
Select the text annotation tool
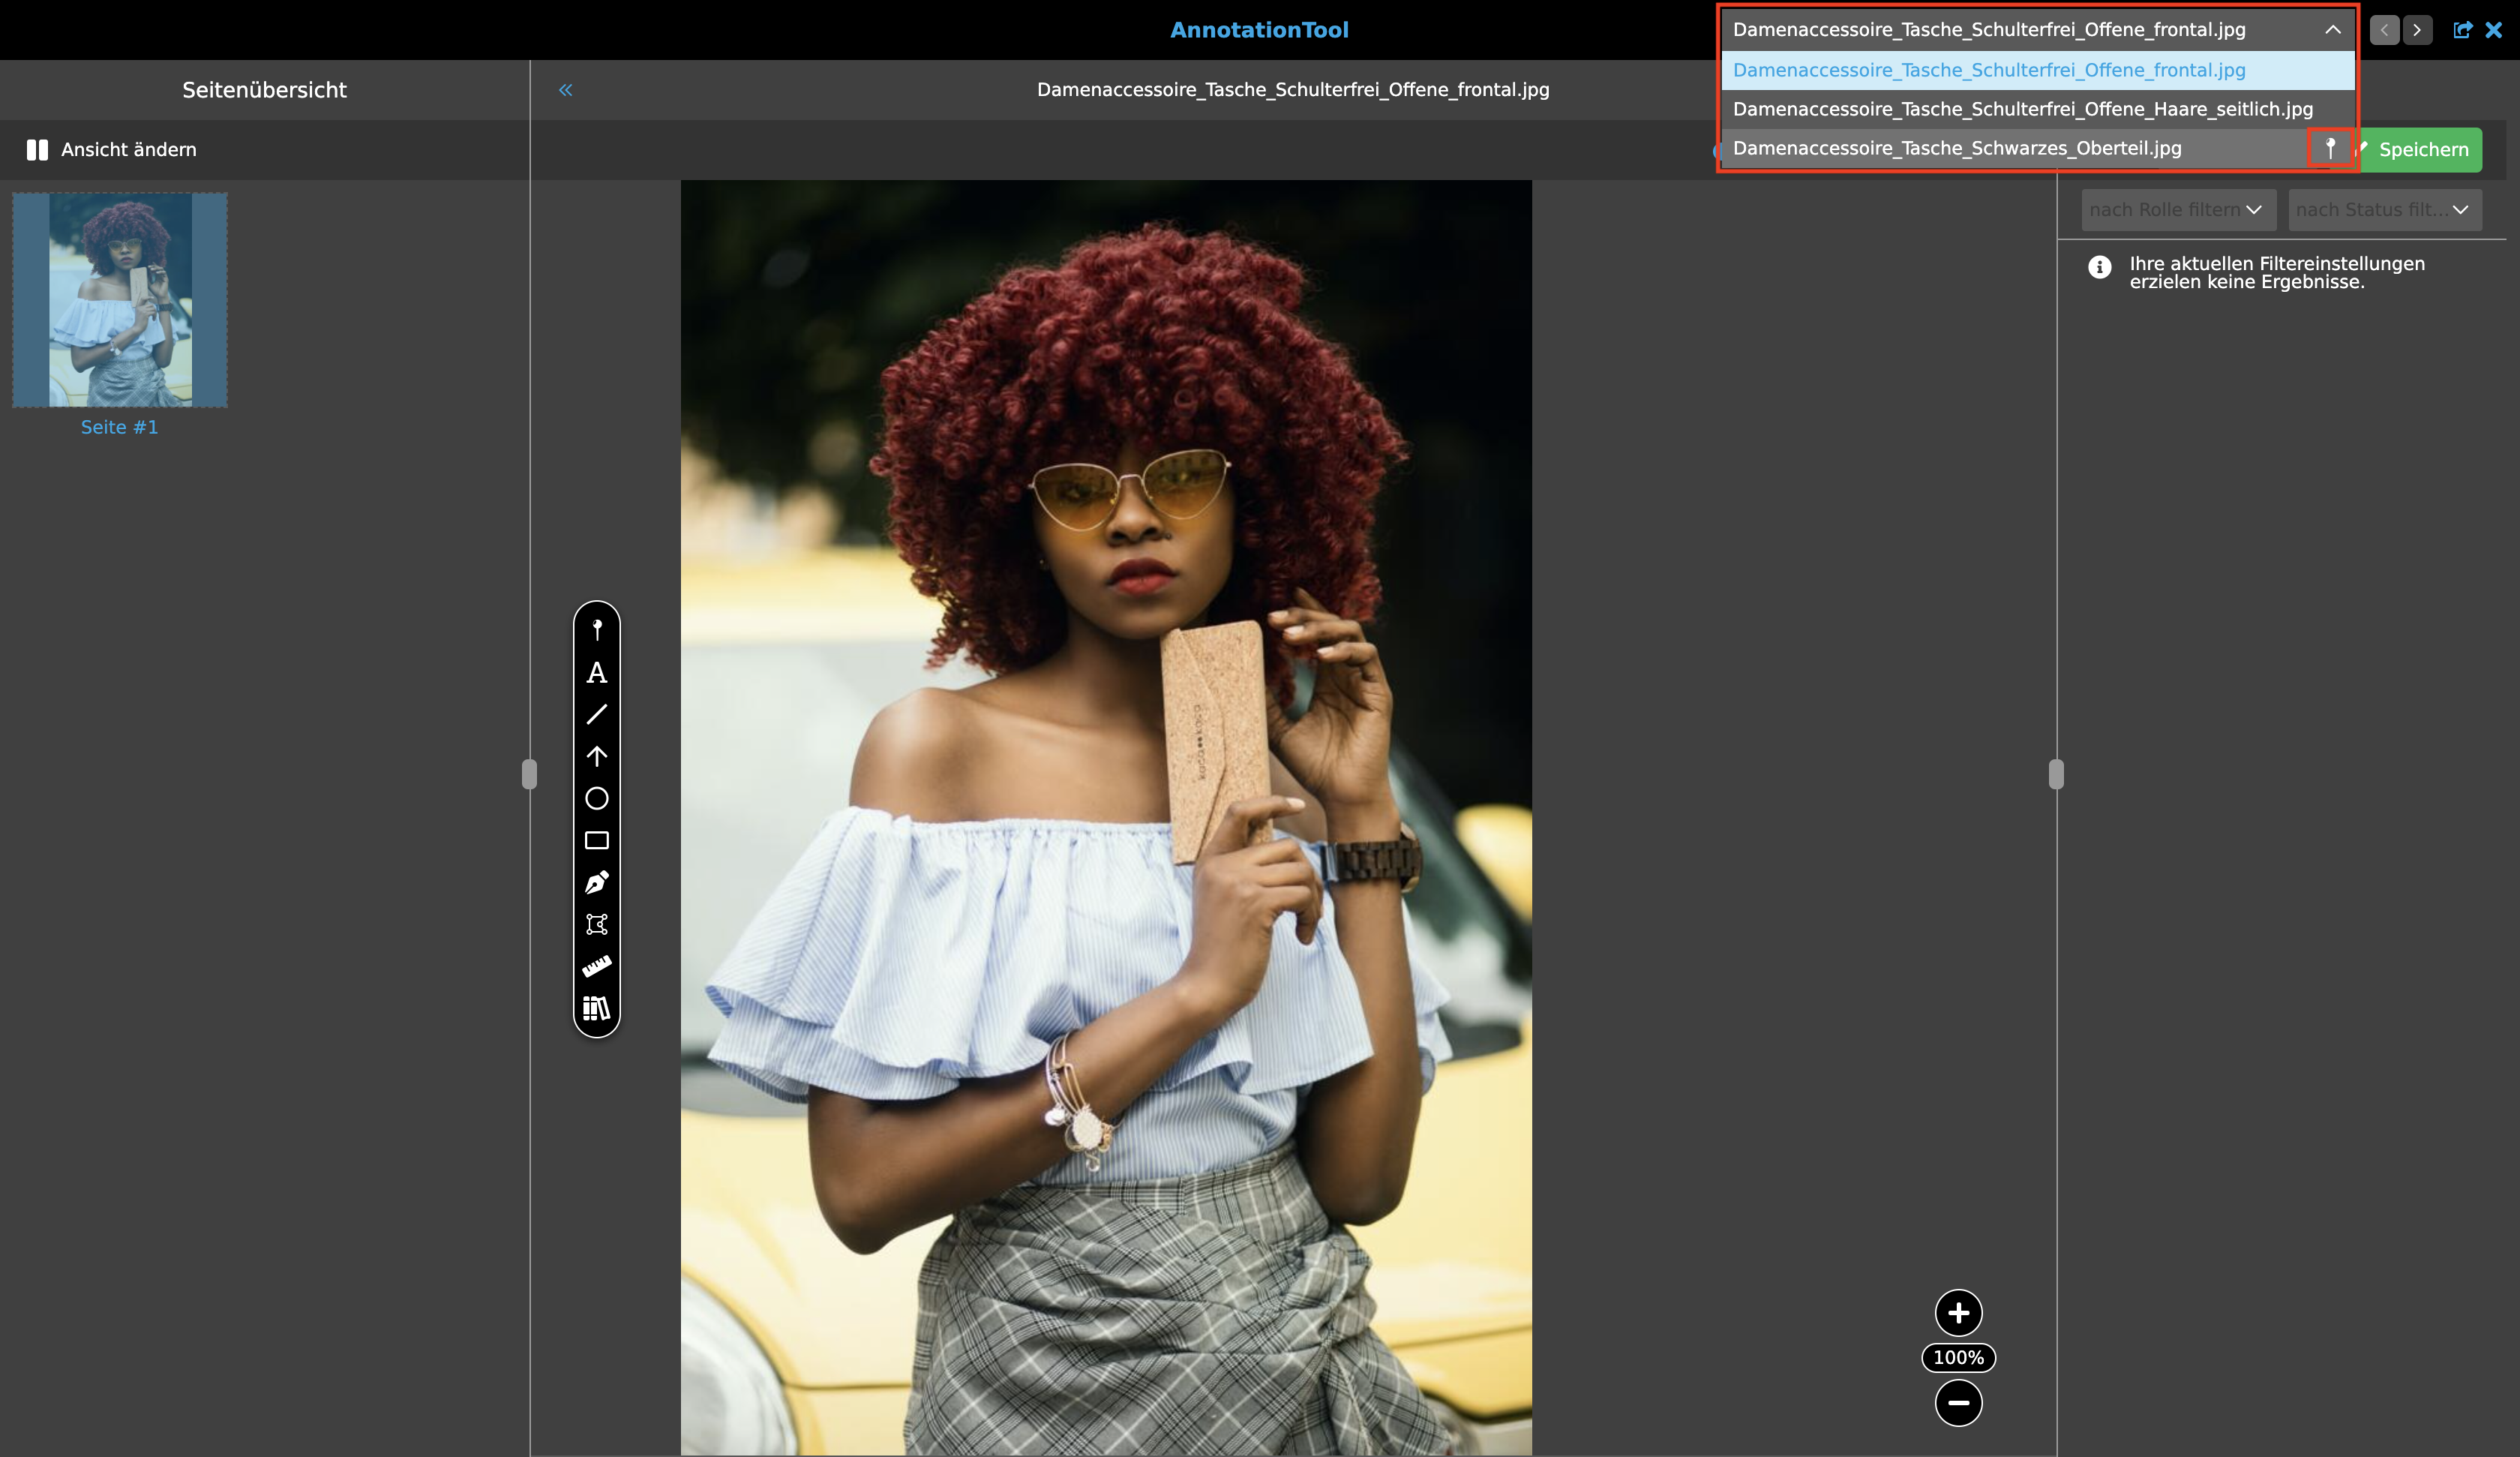597,672
